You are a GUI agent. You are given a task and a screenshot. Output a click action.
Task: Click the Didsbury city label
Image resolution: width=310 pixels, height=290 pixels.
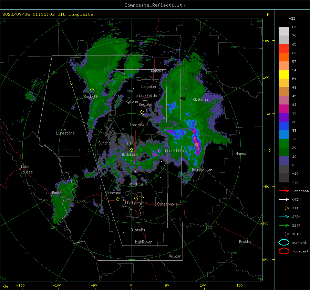[130, 154]
